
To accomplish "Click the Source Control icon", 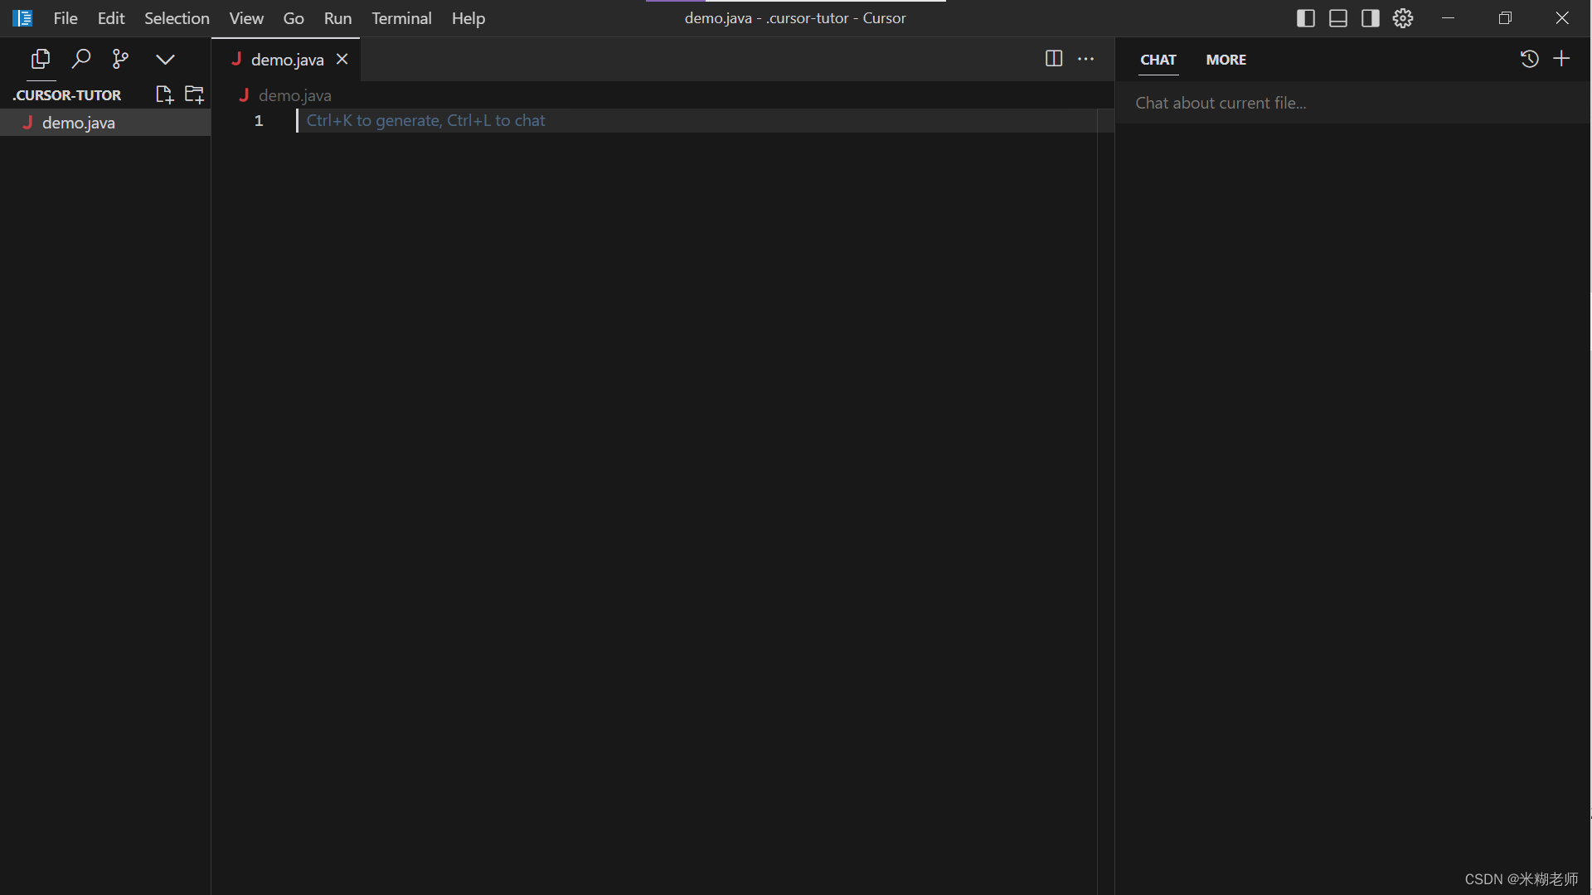I will click(120, 59).
